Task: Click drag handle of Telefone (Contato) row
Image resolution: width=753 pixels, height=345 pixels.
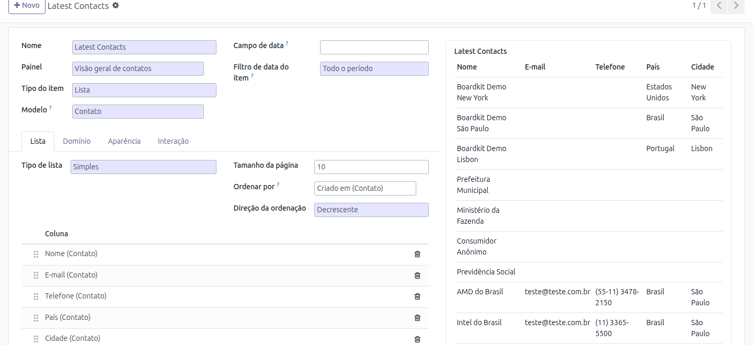Action: [36, 296]
